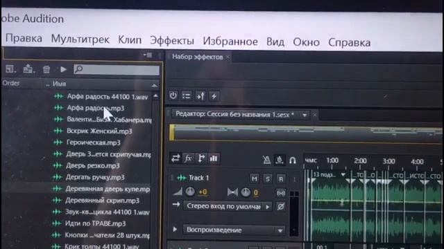
Task: Toggle the metronome icon
Action: [x=266, y=160]
